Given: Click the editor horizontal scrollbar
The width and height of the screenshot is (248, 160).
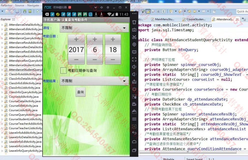Looking at the screenshot, I should point(188,152).
